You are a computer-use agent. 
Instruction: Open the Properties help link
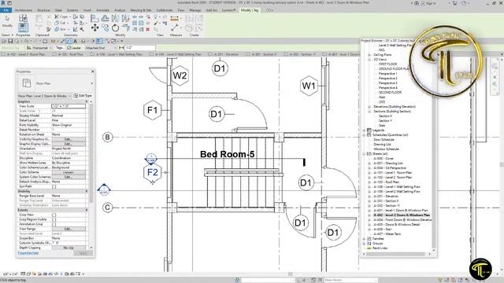pyautogui.click(x=28, y=253)
